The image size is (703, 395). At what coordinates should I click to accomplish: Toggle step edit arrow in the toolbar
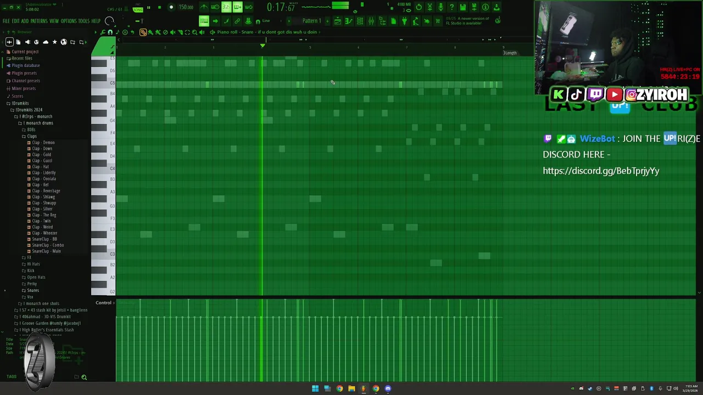click(215, 21)
